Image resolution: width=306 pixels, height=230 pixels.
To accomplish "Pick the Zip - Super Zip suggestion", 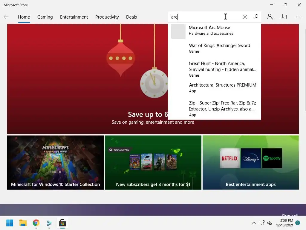I will click(x=215, y=109).
